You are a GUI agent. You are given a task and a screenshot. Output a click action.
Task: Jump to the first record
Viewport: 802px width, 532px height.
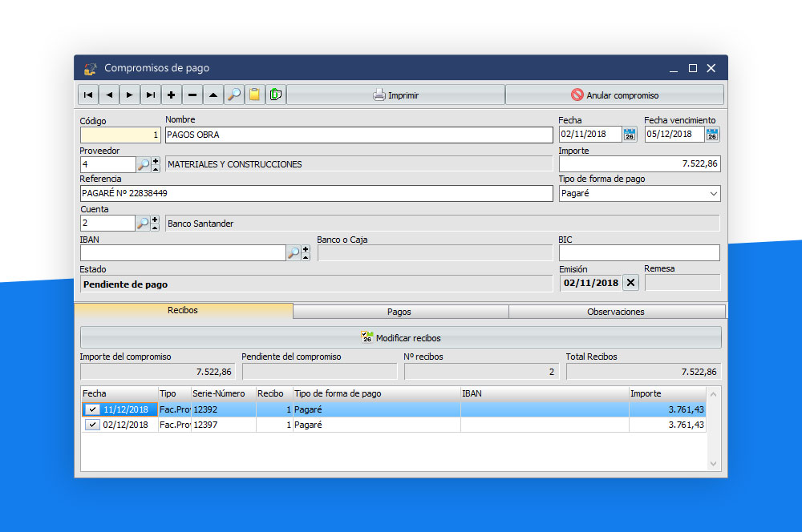tap(88, 95)
